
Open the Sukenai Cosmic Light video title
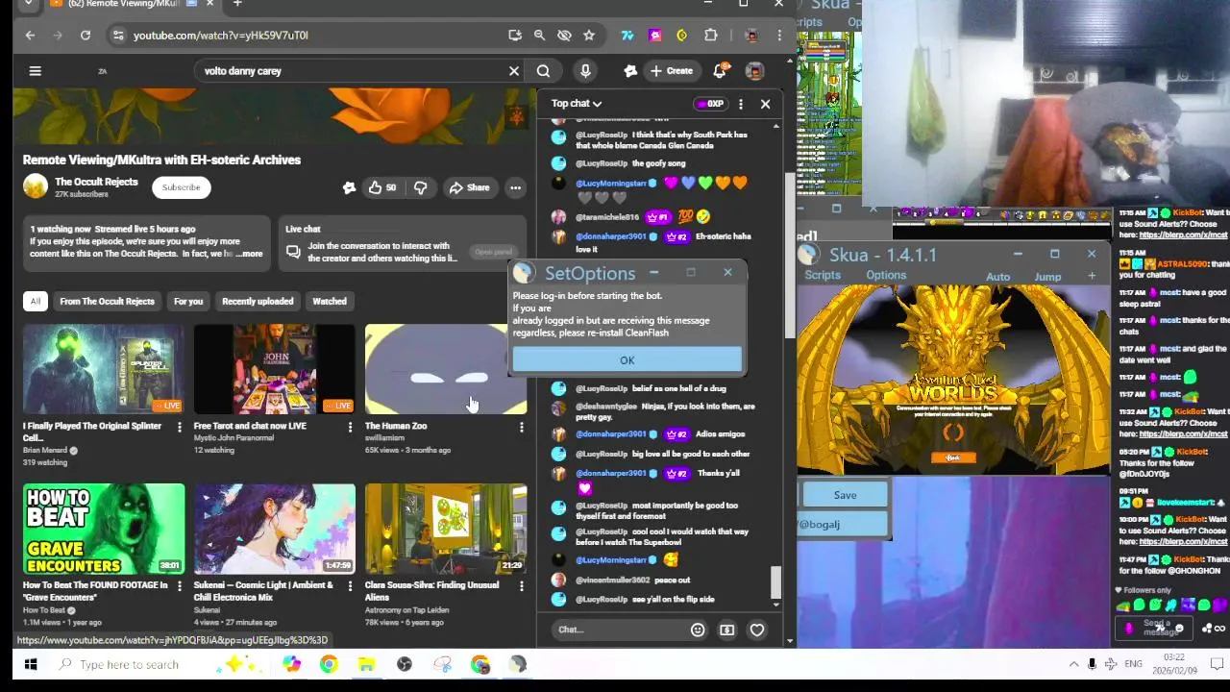[263, 590]
